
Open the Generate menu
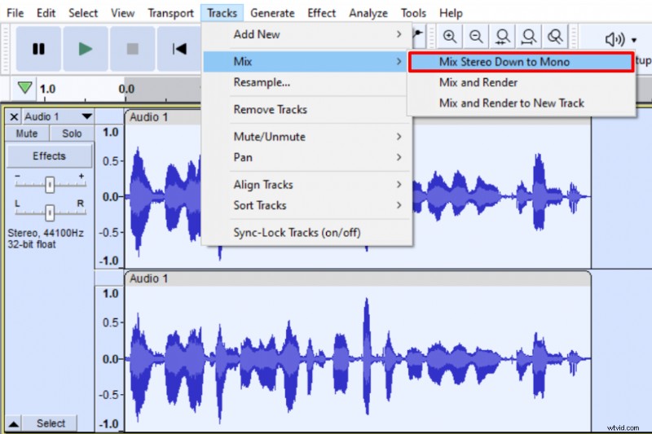[x=272, y=13]
